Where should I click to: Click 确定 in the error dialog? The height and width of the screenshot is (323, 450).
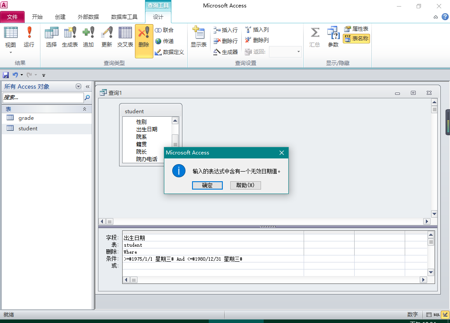(x=207, y=185)
